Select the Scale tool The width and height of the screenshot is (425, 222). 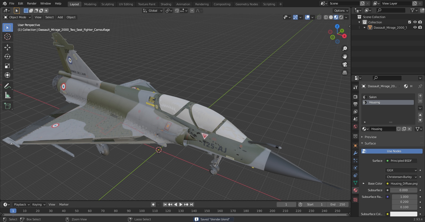pos(7,66)
